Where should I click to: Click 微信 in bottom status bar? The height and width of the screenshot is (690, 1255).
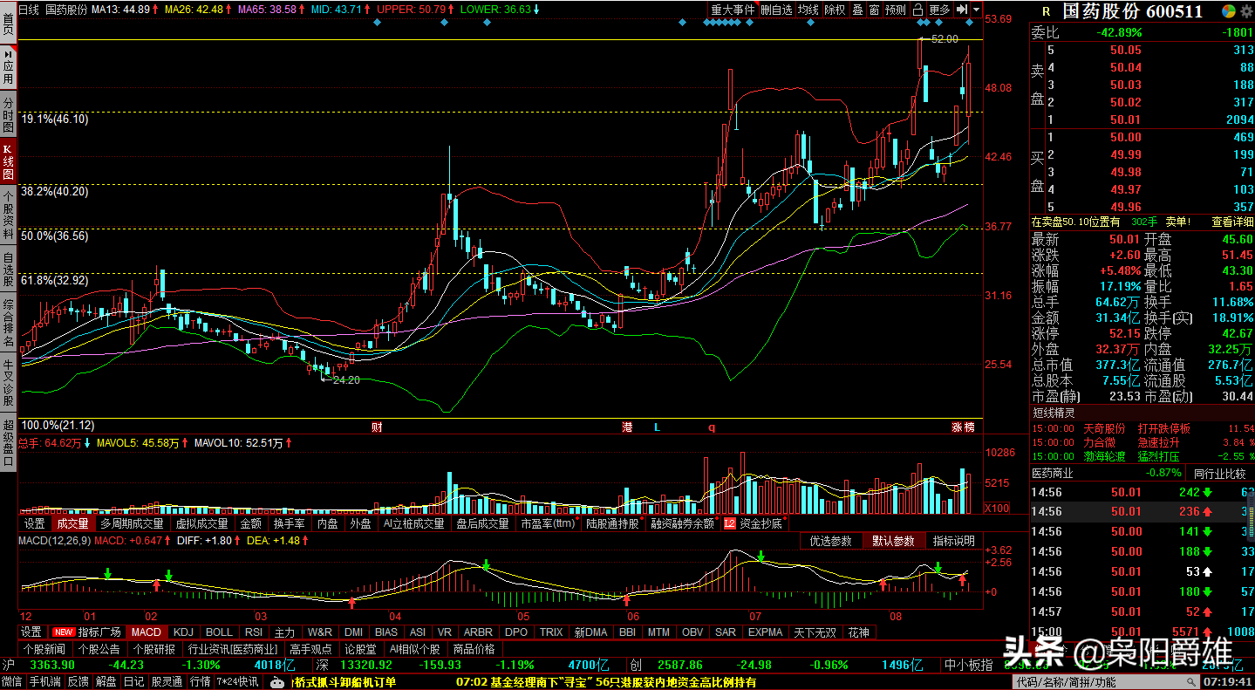coord(11,682)
